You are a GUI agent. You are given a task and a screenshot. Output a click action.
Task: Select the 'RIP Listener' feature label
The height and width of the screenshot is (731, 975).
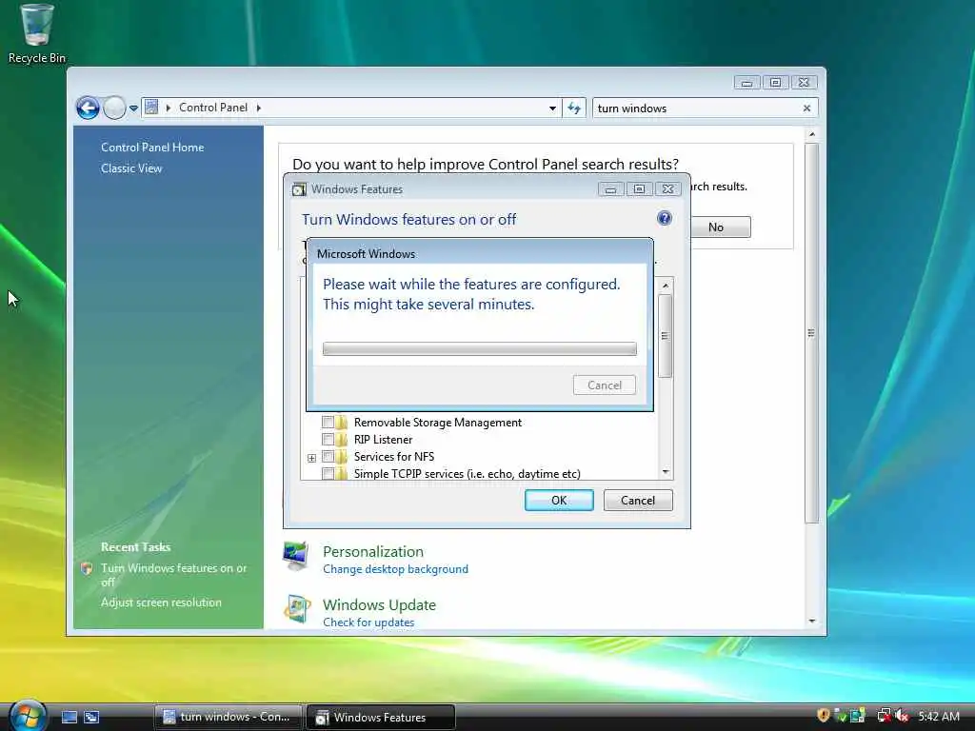383,440
